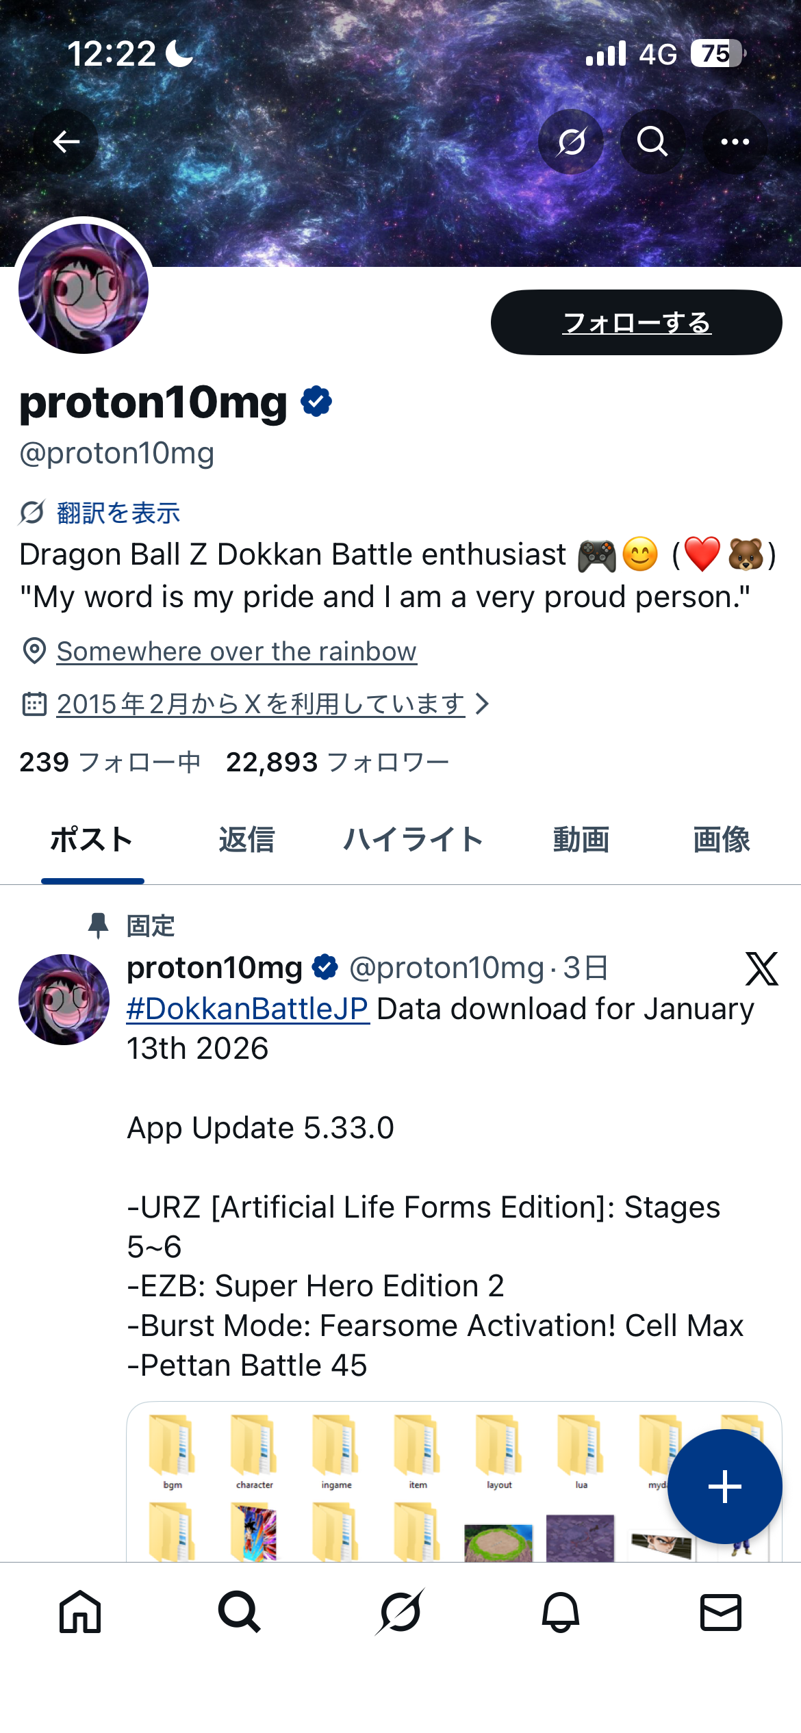Image resolution: width=801 pixels, height=1733 pixels.
Task: Tap the search icon in header
Action: (x=652, y=142)
